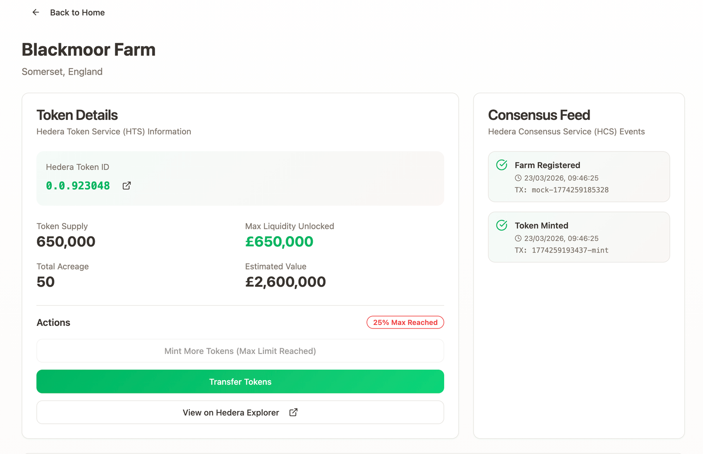This screenshot has width=703, height=454.
Task: Click the 25% Max Reached badge
Action: click(x=405, y=322)
